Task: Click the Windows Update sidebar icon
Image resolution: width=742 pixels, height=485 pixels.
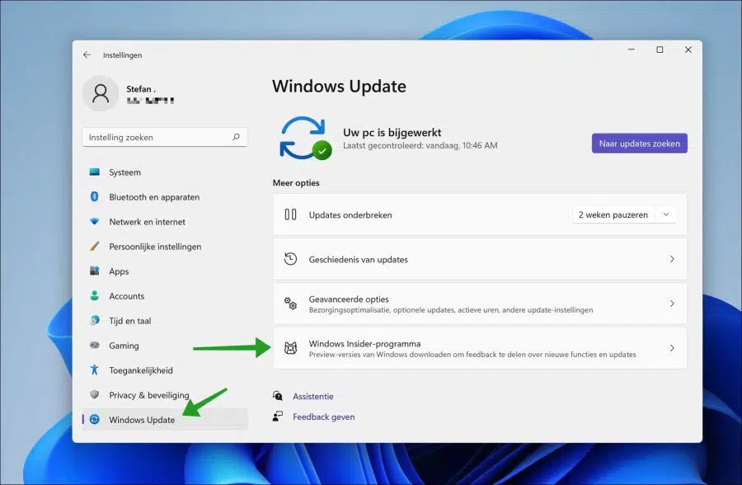Action: (x=94, y=419)
